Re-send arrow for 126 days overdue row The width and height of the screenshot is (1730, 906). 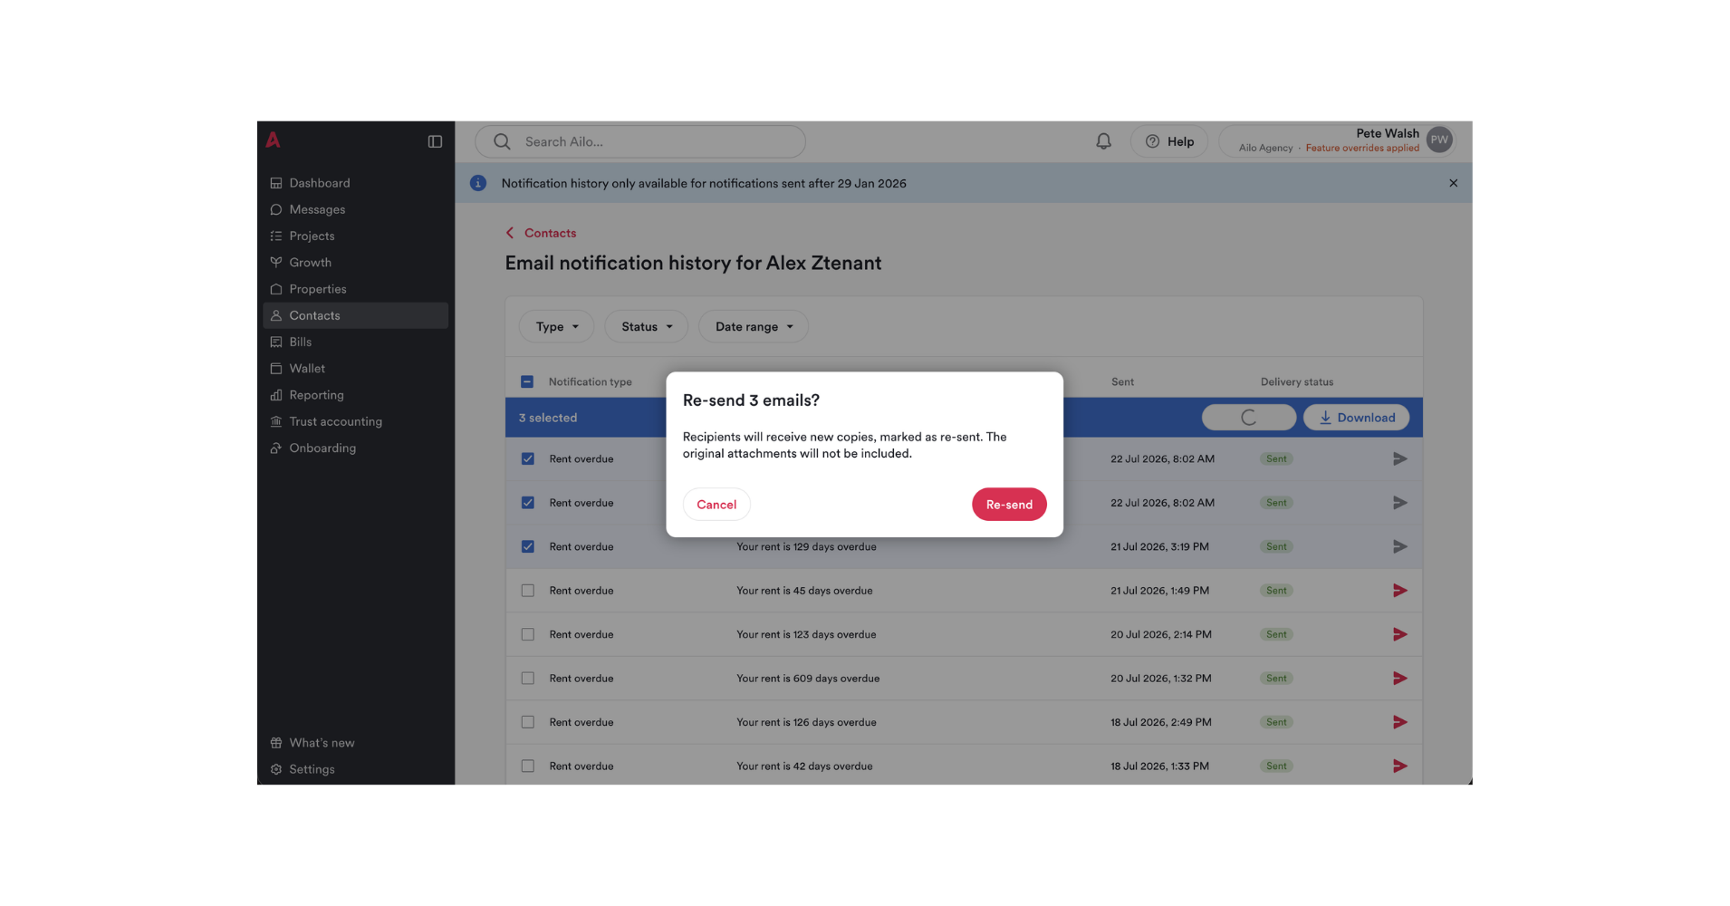click(1399, 722)
